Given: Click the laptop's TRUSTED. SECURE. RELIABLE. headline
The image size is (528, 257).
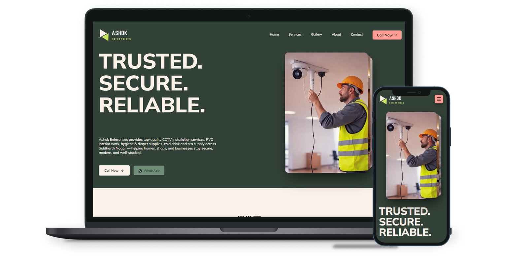Looking at the screenshot, I should tap(151, 83).
